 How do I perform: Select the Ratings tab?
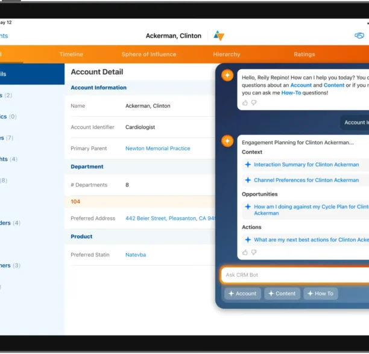tap(304, 54)
